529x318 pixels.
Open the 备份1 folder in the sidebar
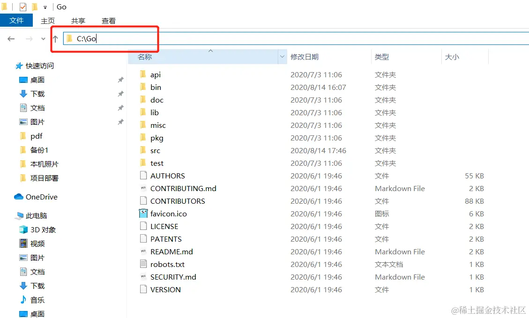click(39, 150)
